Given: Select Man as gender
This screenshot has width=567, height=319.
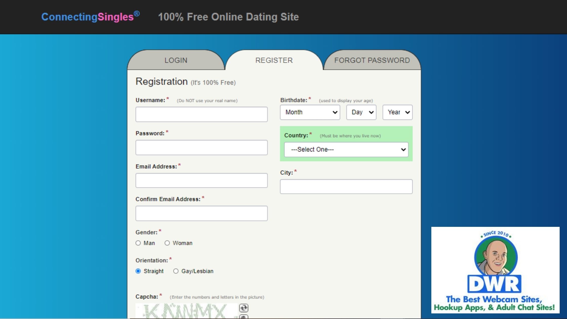Looking at the screenshot, I should coord(138,243).
